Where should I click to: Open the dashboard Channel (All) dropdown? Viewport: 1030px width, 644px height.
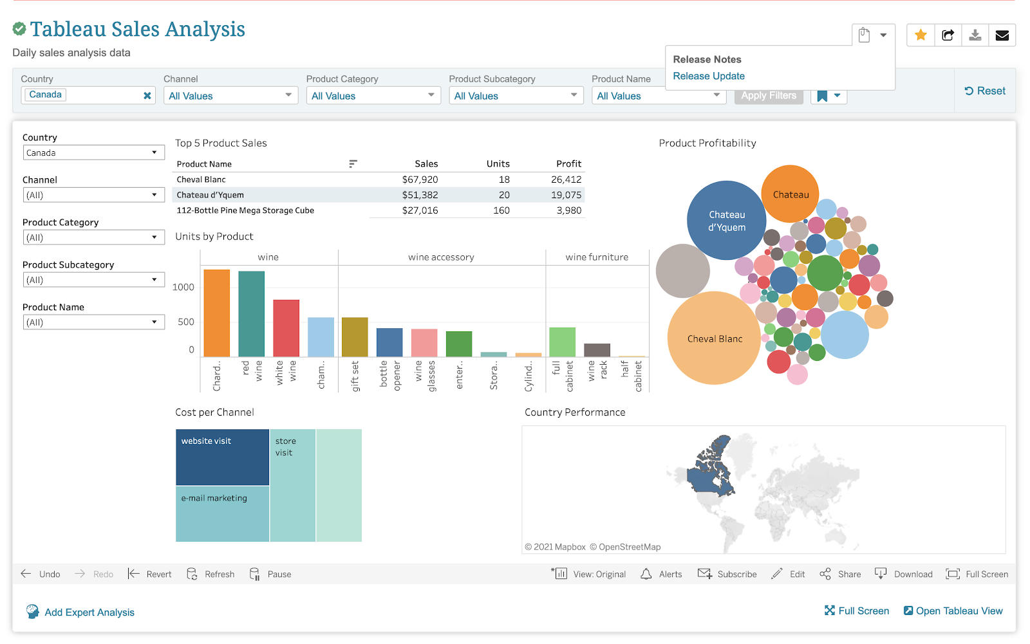(93, 195)
